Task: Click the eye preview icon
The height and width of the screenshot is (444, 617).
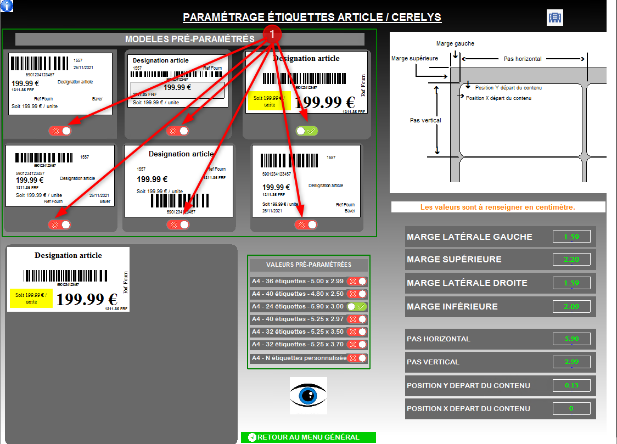Action: (x=308, y=395)
